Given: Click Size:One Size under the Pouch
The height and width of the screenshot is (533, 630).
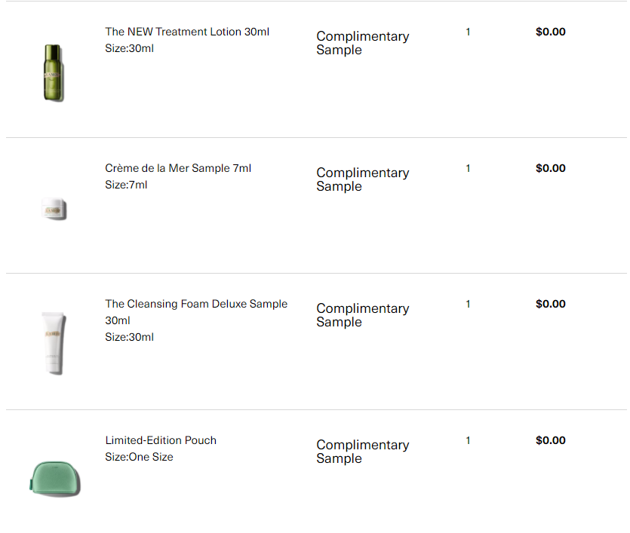Looking at the screenshot, I should click(139, 457).
